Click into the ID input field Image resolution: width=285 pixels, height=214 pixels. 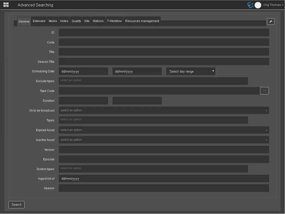pyautogui.click(x=164, y=33)
